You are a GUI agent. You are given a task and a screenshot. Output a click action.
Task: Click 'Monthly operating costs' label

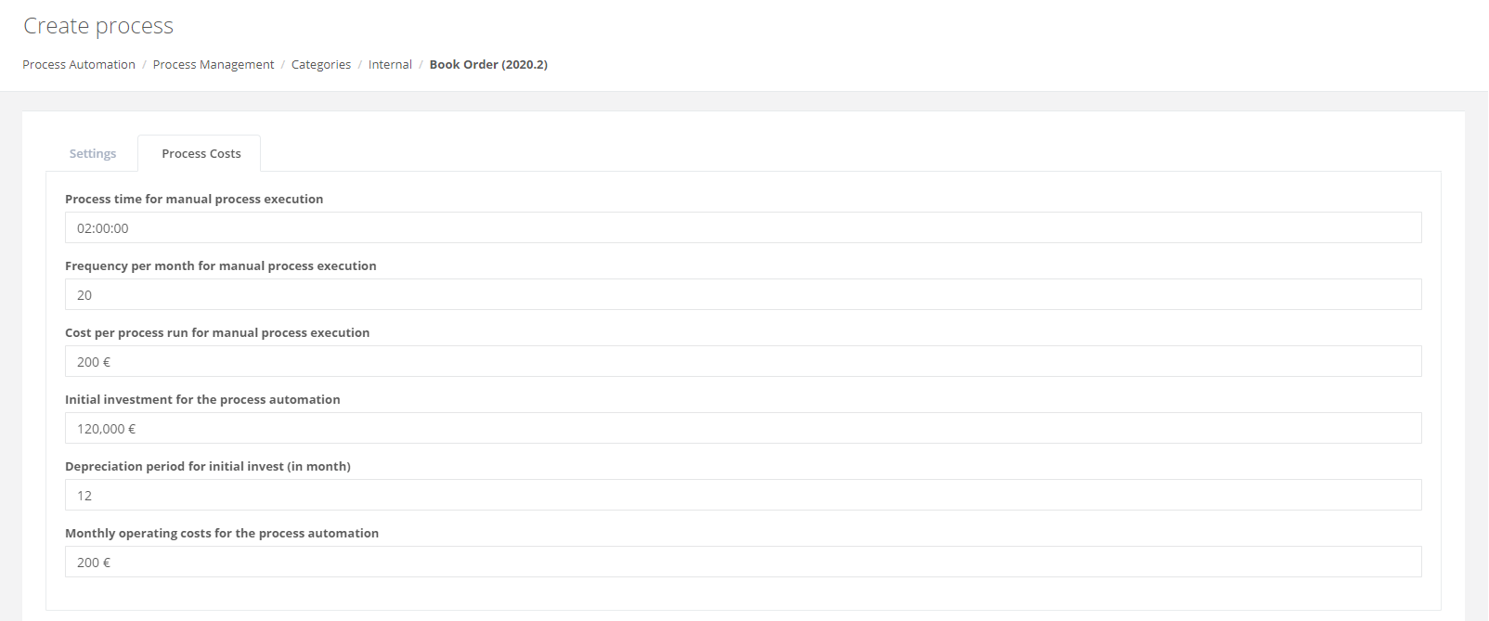pyautogui.click(x=222, y=534)
